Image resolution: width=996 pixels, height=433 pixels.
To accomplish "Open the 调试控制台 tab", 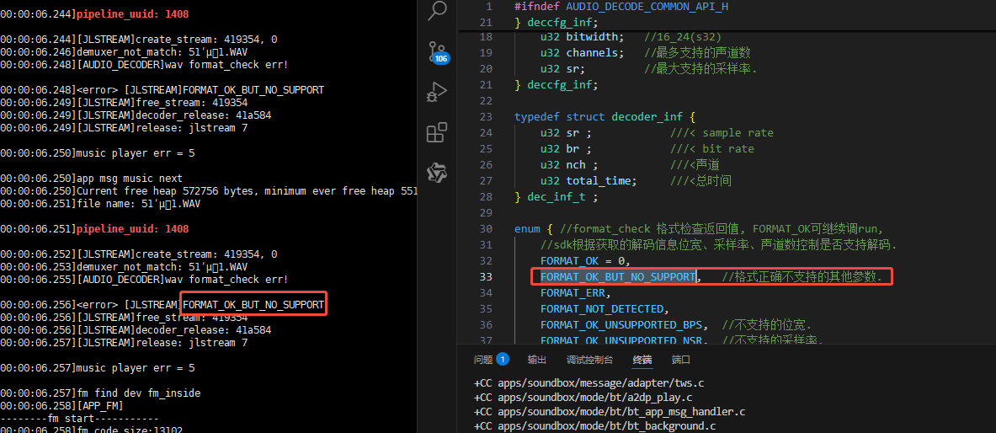I will pos(589,359).
